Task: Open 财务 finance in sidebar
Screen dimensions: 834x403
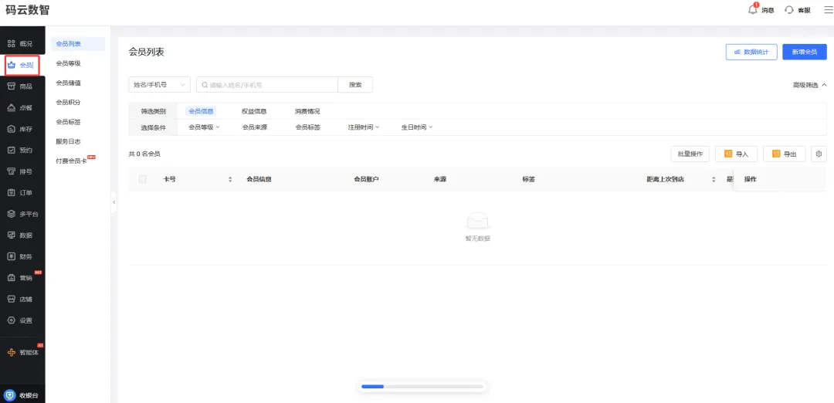Action: coord(20,256)
